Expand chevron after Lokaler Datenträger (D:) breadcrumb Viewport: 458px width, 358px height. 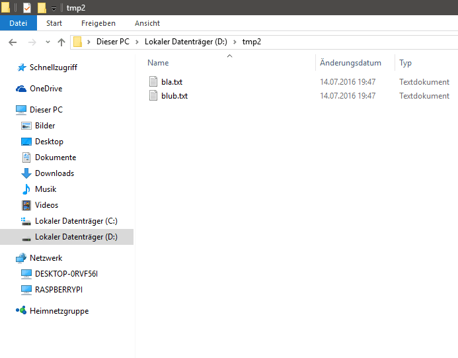(235, 42)
